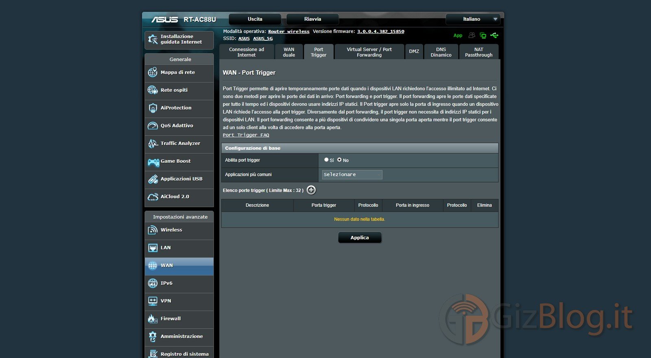Click the AiCloud 2.0 cloud icon
The width and height of the screenshot is (651, 358).
(153, 197)
